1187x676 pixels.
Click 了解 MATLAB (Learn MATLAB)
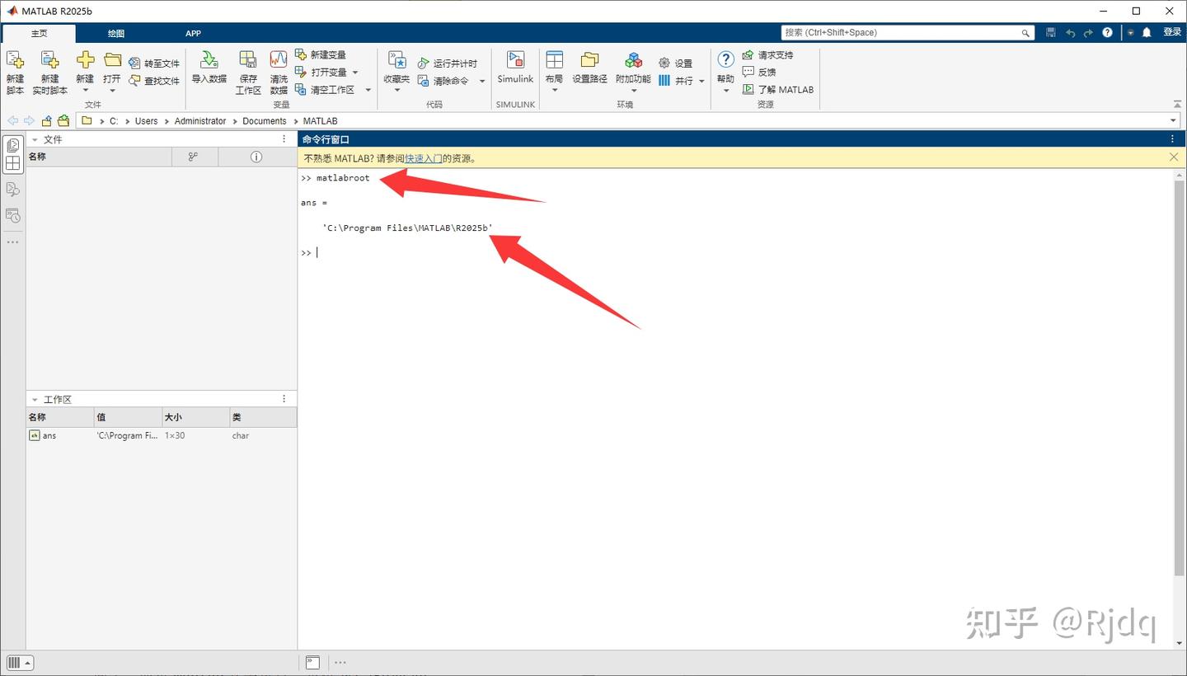tap(778, 89)
